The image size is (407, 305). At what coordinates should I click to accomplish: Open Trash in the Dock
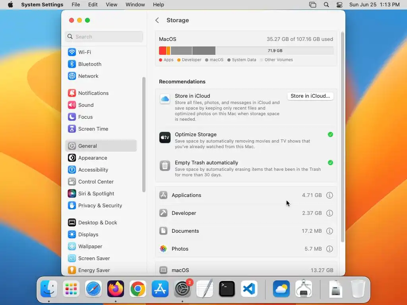coord(358,289)
